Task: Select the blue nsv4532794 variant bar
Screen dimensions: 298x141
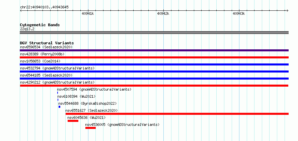Action: (154, 72)
